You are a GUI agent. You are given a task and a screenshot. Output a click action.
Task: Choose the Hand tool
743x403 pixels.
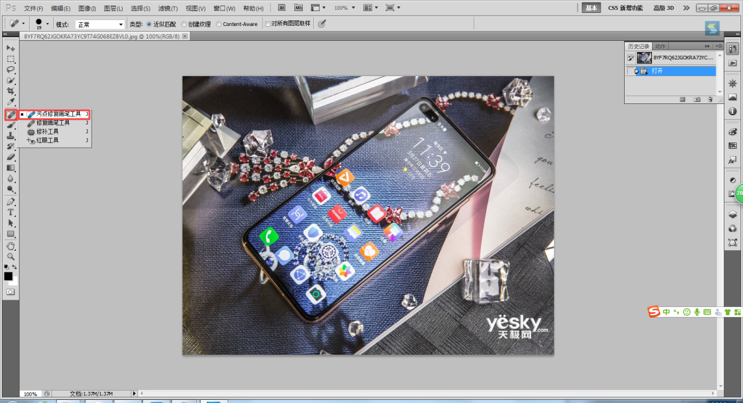pos(11,246)
